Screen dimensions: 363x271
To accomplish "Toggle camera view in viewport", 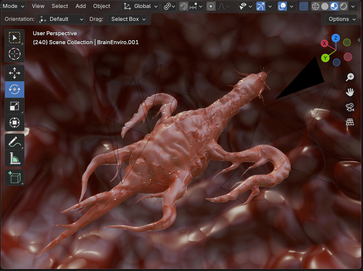I will tap(350, 107).
